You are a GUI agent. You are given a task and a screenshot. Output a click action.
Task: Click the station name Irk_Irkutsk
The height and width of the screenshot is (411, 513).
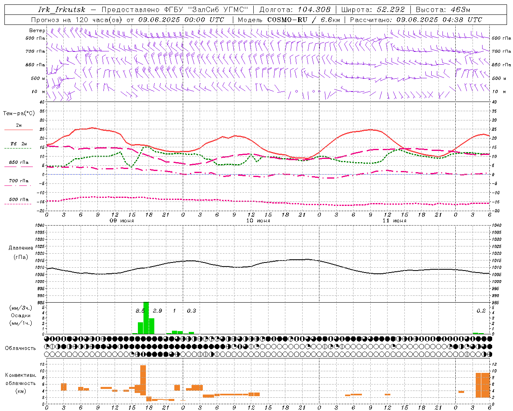click(x=62, y=10)
